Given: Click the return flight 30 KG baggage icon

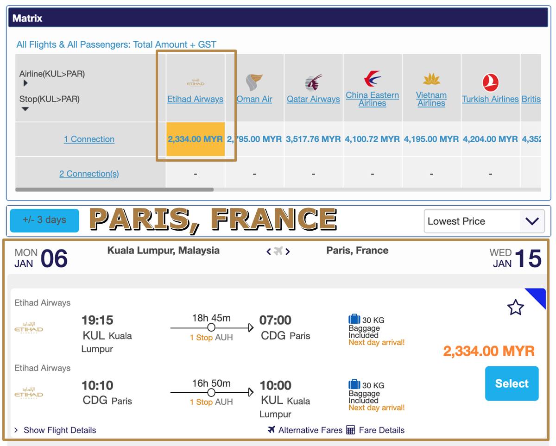Looking at the screenshot, I should tap(354, 385).
